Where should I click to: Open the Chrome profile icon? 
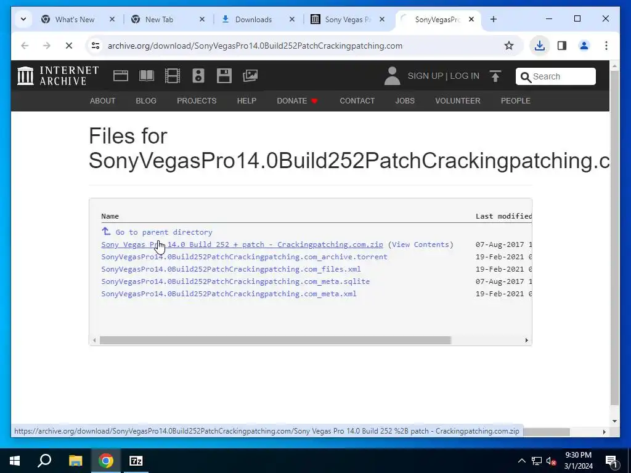point(584,46)
